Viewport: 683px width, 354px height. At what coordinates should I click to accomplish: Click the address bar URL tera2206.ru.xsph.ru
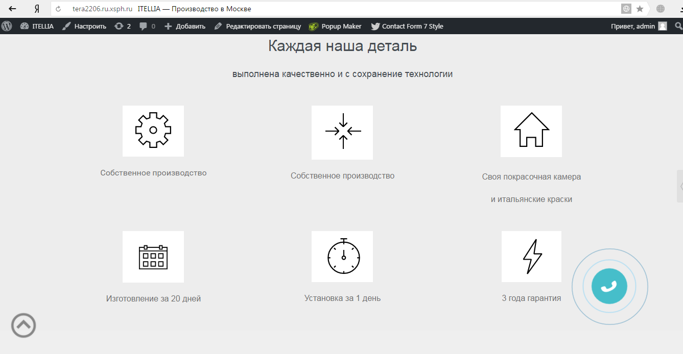[x=102, y=9]
